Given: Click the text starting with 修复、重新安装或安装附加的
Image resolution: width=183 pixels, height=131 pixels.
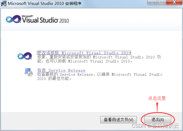Looking at the screenshot, I should click(x=99, y=59).
